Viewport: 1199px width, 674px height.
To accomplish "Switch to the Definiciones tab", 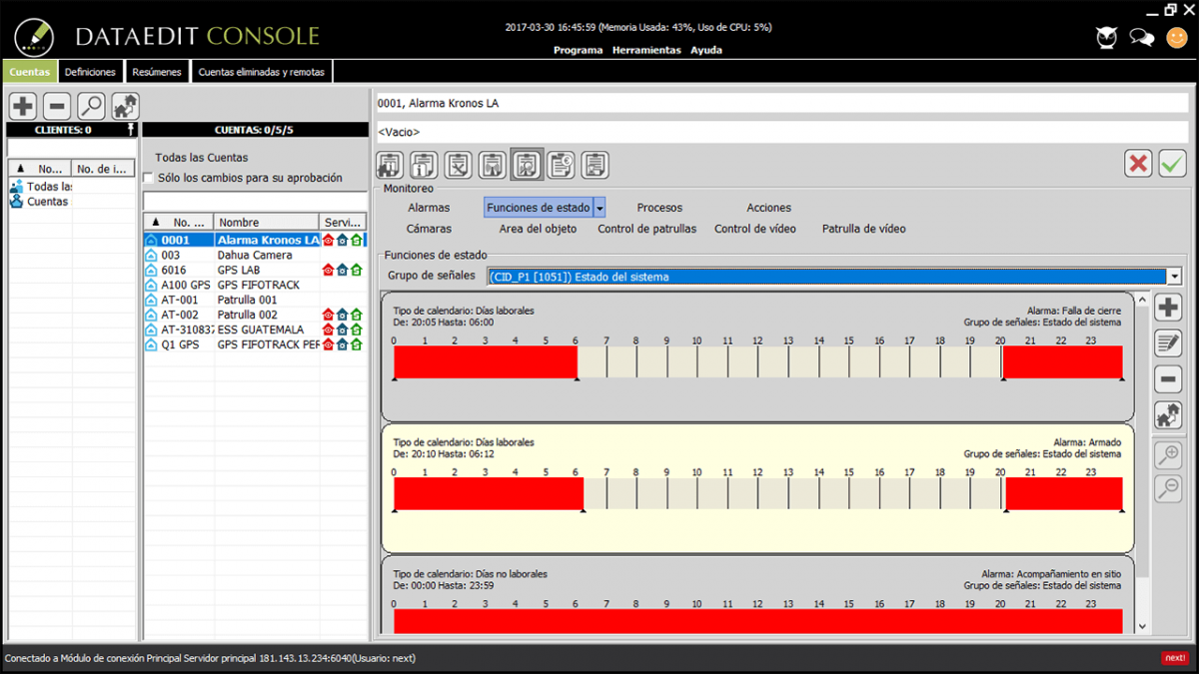I will [x=90, y=72].
